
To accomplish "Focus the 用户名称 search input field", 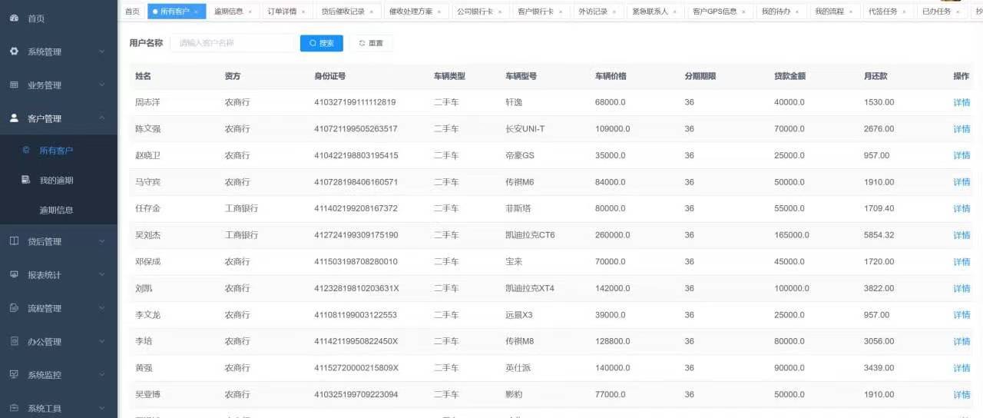I will (233, 43).
